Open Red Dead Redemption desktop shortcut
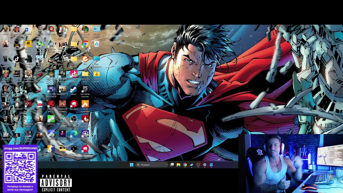 click(x=28, y=107)
